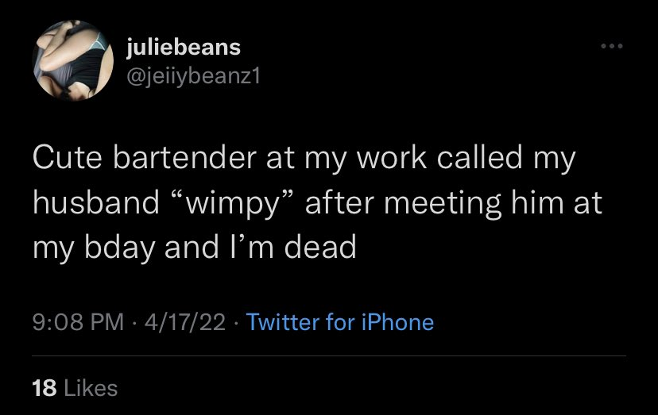Click the bold number 18 in likes

pyautogui.click(x=44, y=388)
